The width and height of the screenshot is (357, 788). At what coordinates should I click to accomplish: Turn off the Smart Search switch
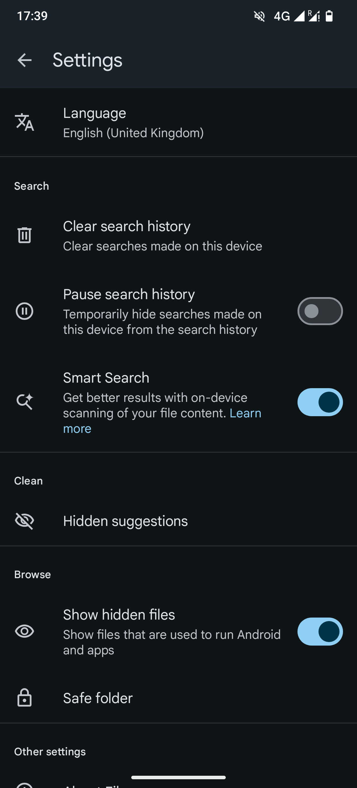coord(320,402)
